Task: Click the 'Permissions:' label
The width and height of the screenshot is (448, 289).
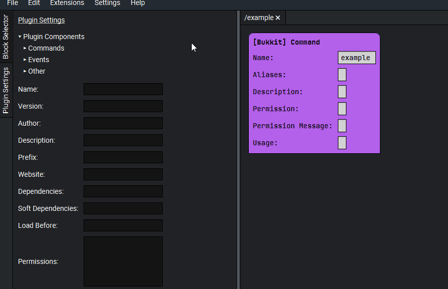Action: 38,261
